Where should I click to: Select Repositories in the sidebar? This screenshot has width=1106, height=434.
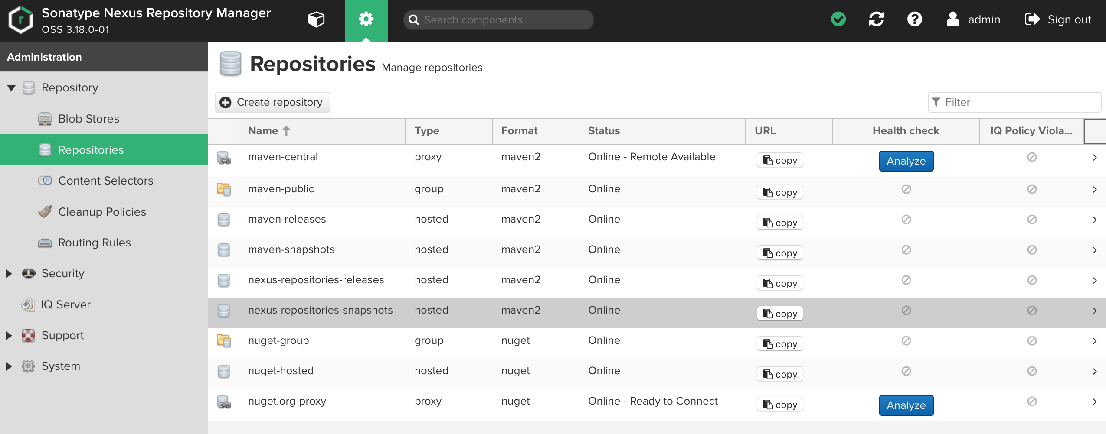[104, 149]
